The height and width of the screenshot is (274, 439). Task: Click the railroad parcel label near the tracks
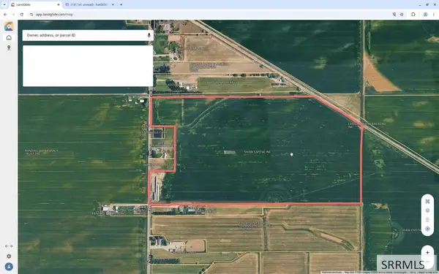367,125
